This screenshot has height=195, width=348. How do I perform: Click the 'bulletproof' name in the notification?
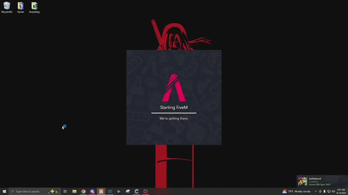(315, 179)
